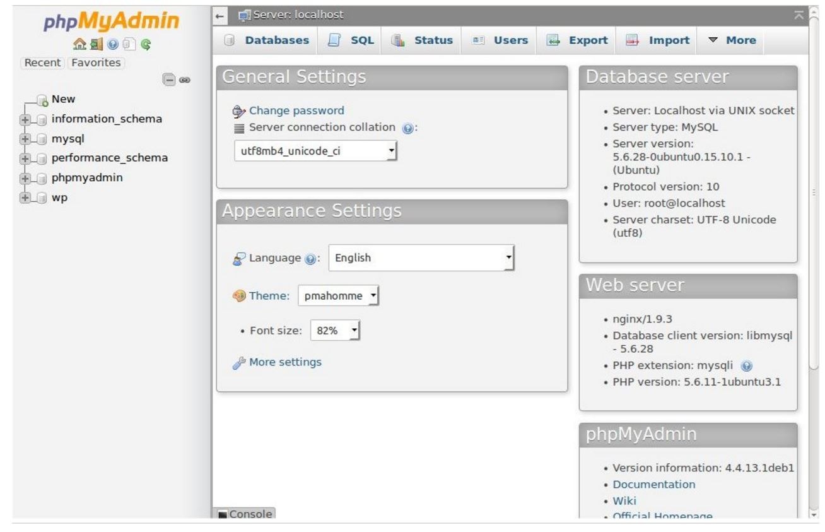This screenshot has width=825, height=532.
Task: Select the mysql database name
Action: click(68, 138)
